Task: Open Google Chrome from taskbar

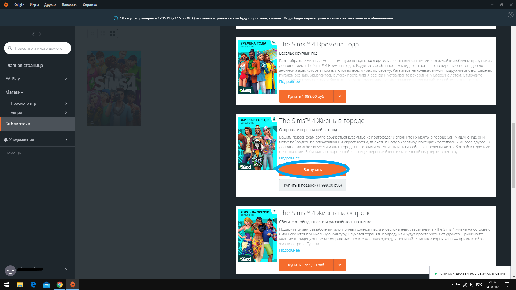Action: [60, 285]
